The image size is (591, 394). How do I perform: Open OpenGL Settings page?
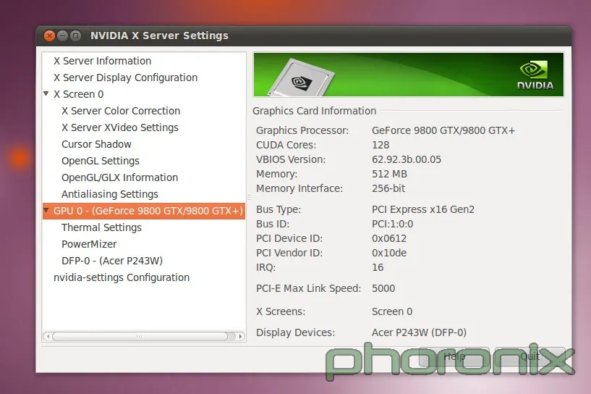click(x=101, y=161)
